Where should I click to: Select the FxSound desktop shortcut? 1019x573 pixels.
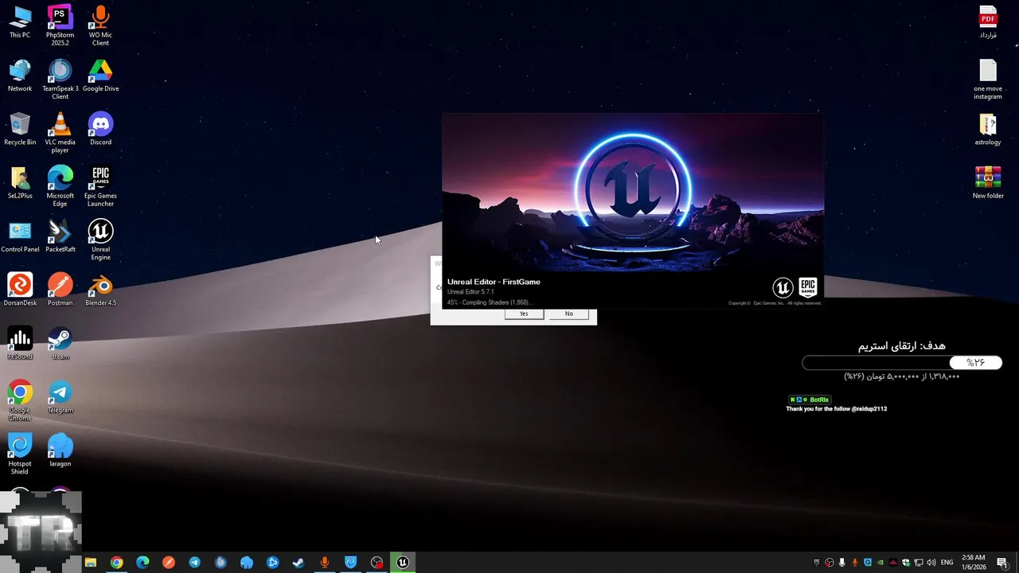pos(20,343)
